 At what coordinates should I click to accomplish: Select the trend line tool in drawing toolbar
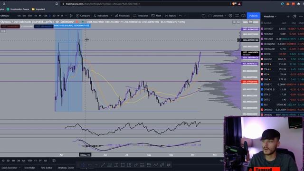click(x=103, y=165)
